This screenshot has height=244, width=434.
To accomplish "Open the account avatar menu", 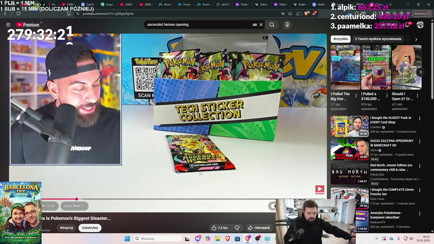I will (x=420, y=25).
